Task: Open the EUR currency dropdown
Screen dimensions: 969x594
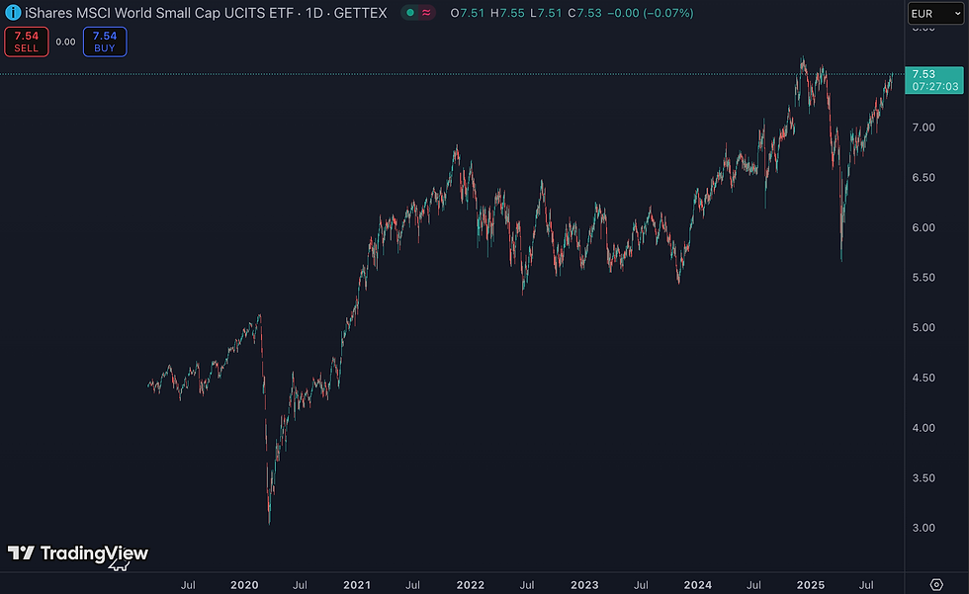Action: (x=935, y=14)
